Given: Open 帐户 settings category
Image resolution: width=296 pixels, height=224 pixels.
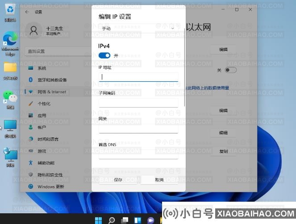Looking at the screenshot, I should click(58, 127).
